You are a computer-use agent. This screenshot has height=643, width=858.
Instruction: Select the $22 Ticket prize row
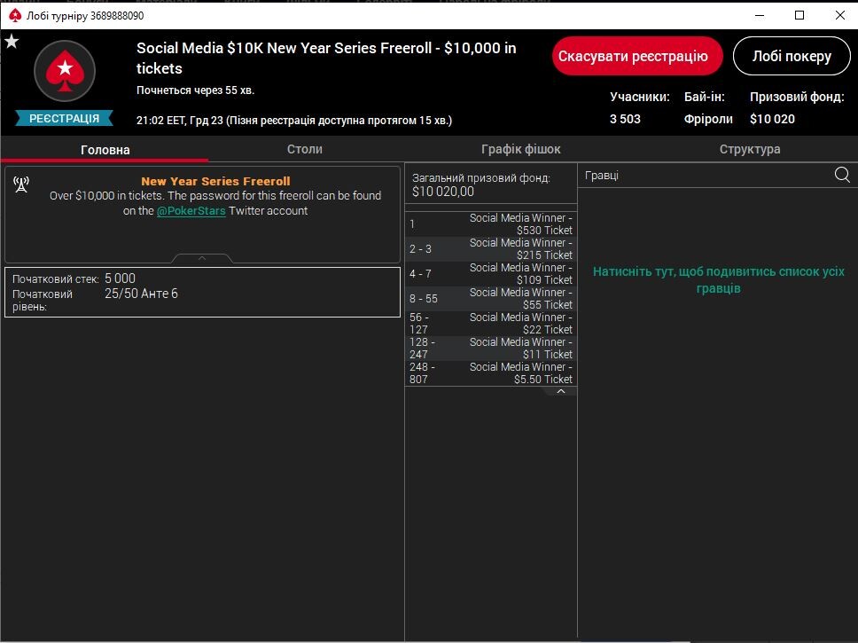coord(491,323)
